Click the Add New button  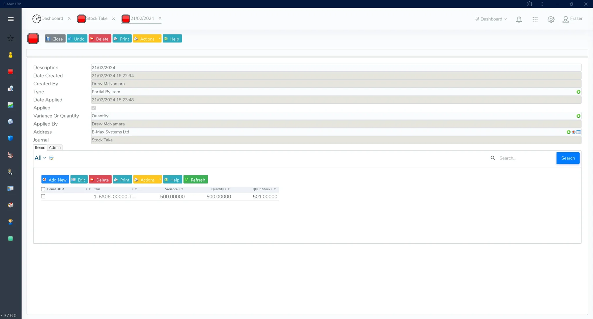(55, 180)
